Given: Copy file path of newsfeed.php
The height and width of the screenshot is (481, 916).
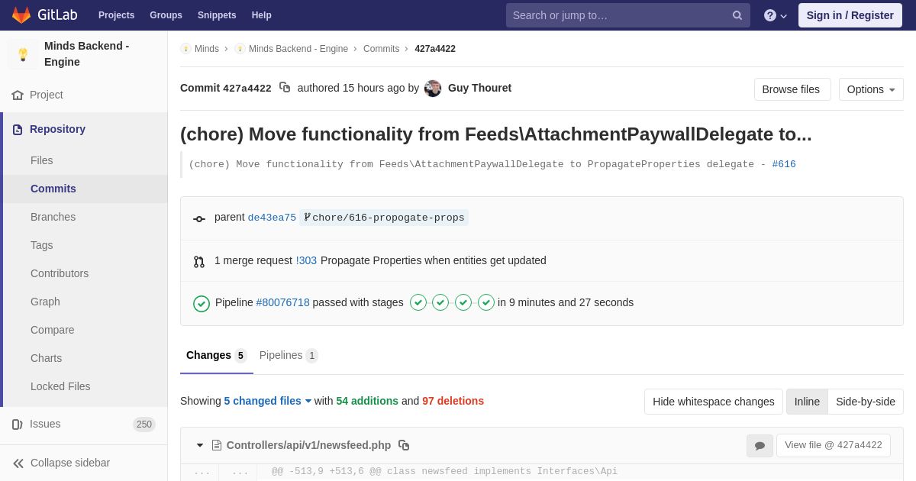Looking at the screenshot, I should coord(404,445).
